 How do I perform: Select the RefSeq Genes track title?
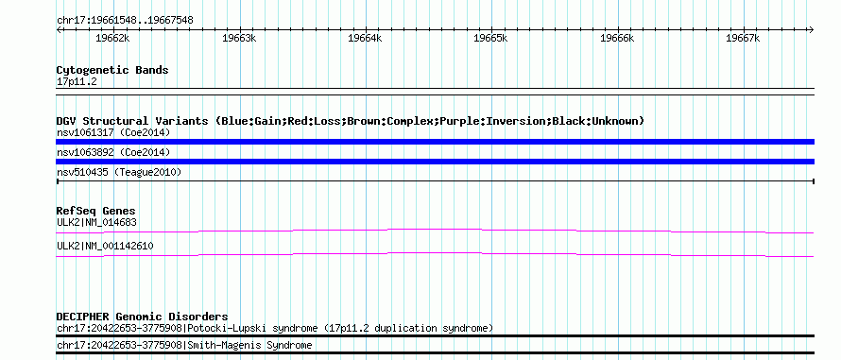coord(96,211)
